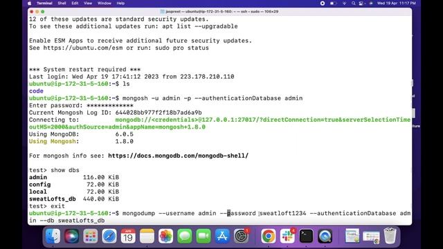Click the 'test> exit' line
443x249 pixels.
point(47,206)
